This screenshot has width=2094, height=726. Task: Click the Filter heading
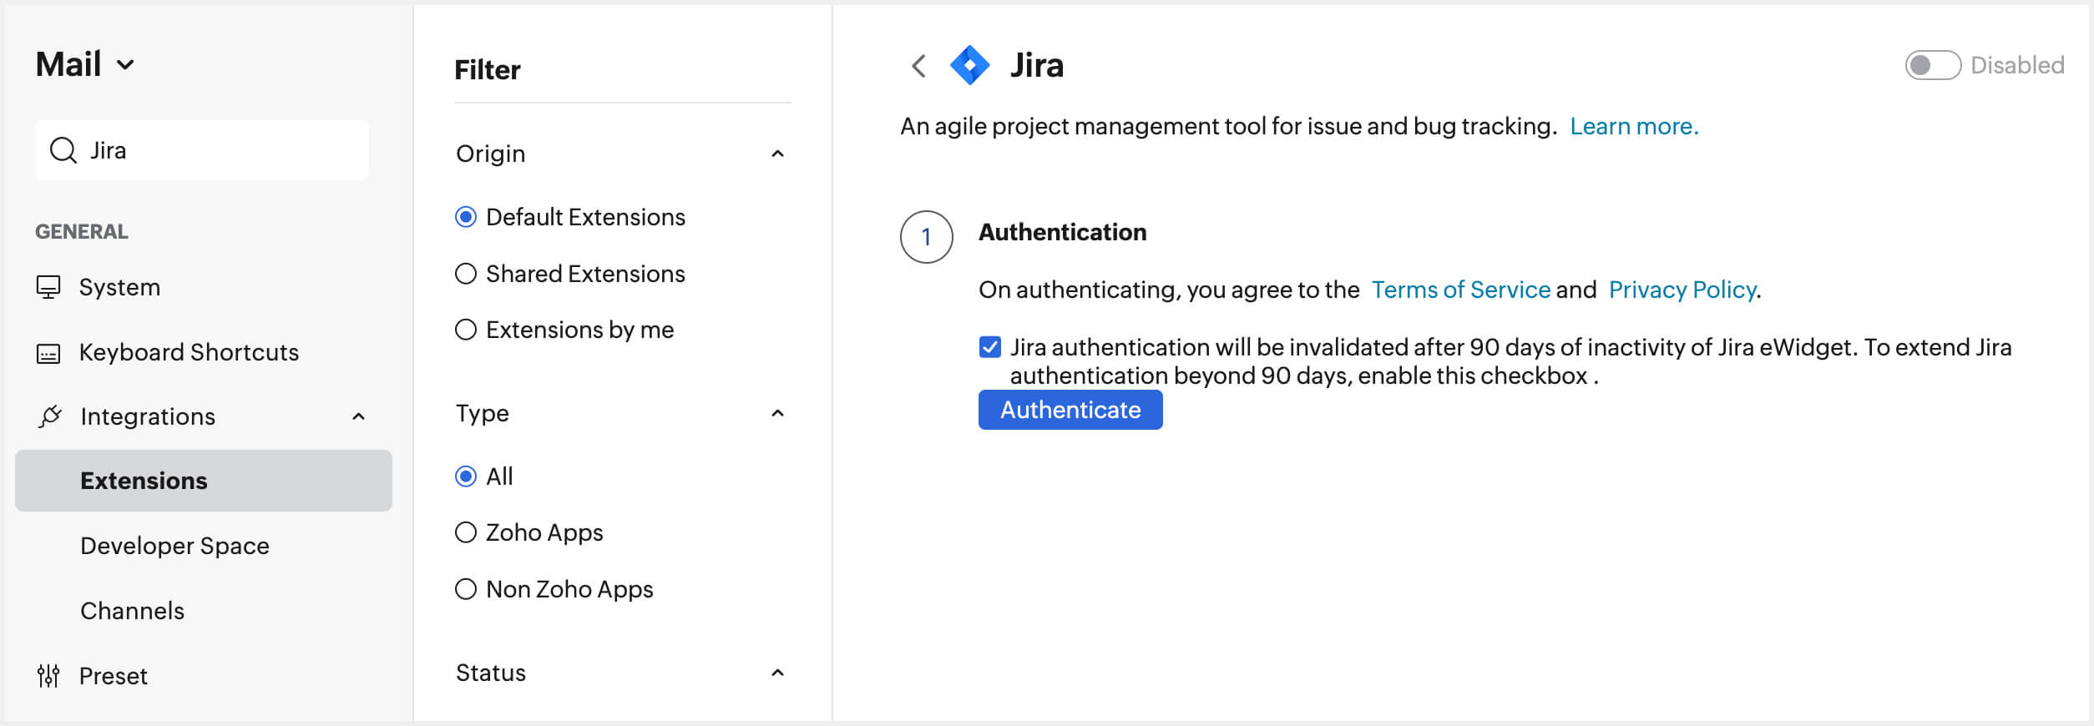click(488, 70)
